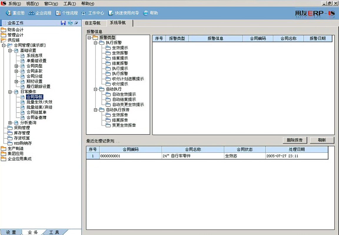Open the 工具(T) menu
The width and height of the screenshot is (339, 235).
click(70, 4)
